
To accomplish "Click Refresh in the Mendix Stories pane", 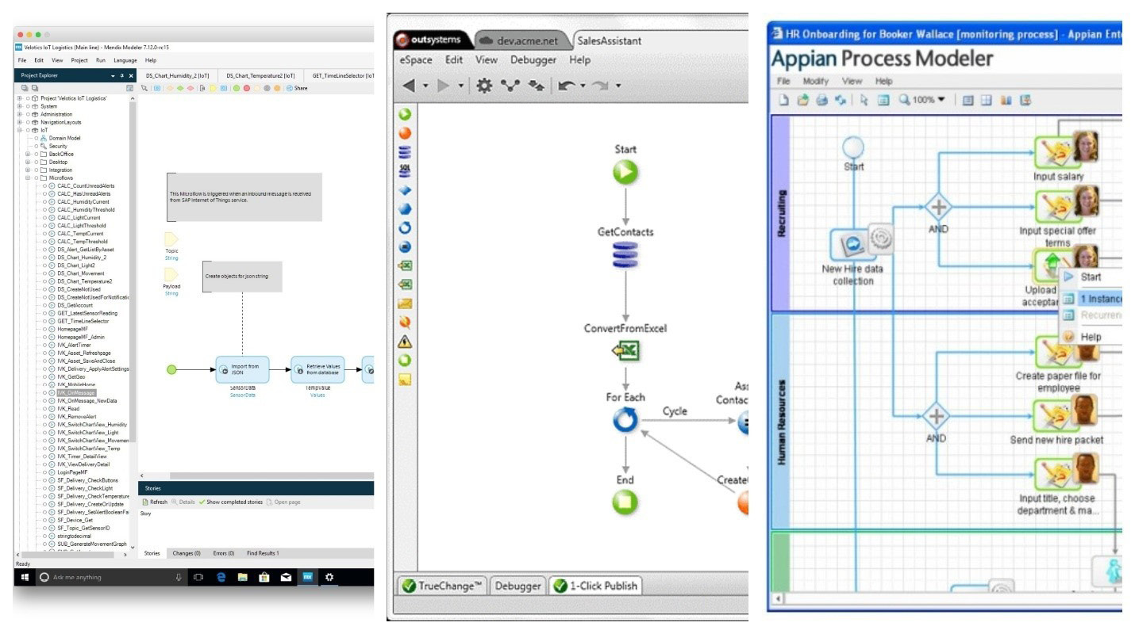I will pos(155,502).
